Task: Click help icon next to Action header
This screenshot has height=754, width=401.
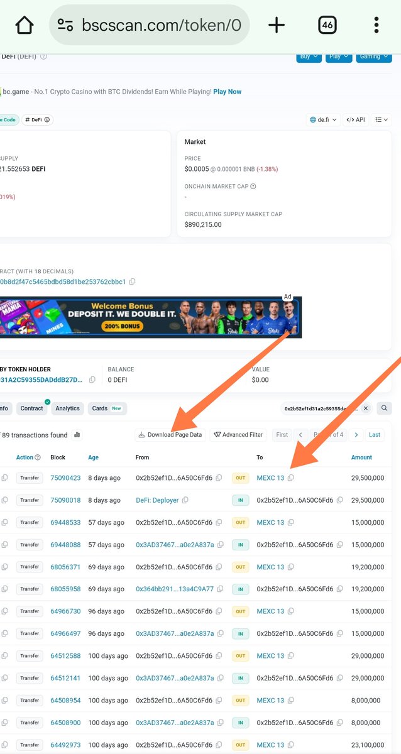Action: pos(38,457)
